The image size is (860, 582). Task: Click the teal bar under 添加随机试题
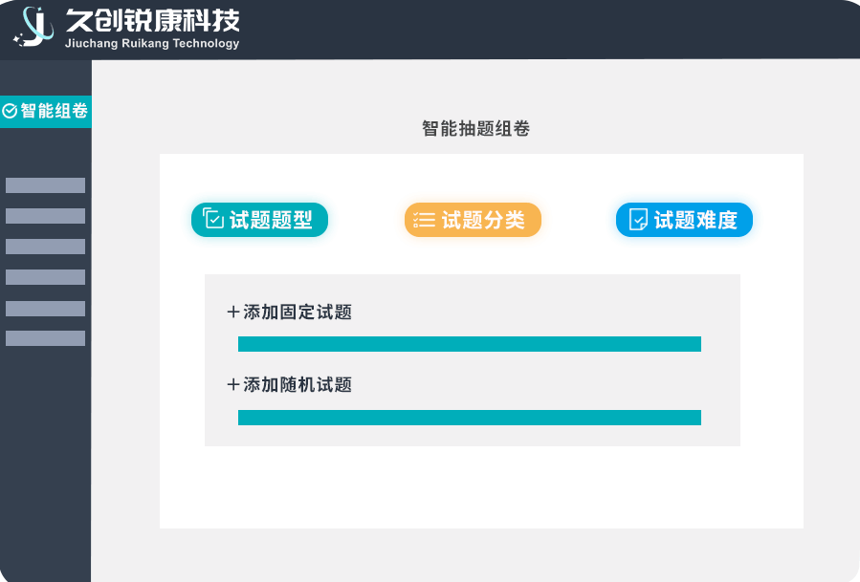pos(469,418)
